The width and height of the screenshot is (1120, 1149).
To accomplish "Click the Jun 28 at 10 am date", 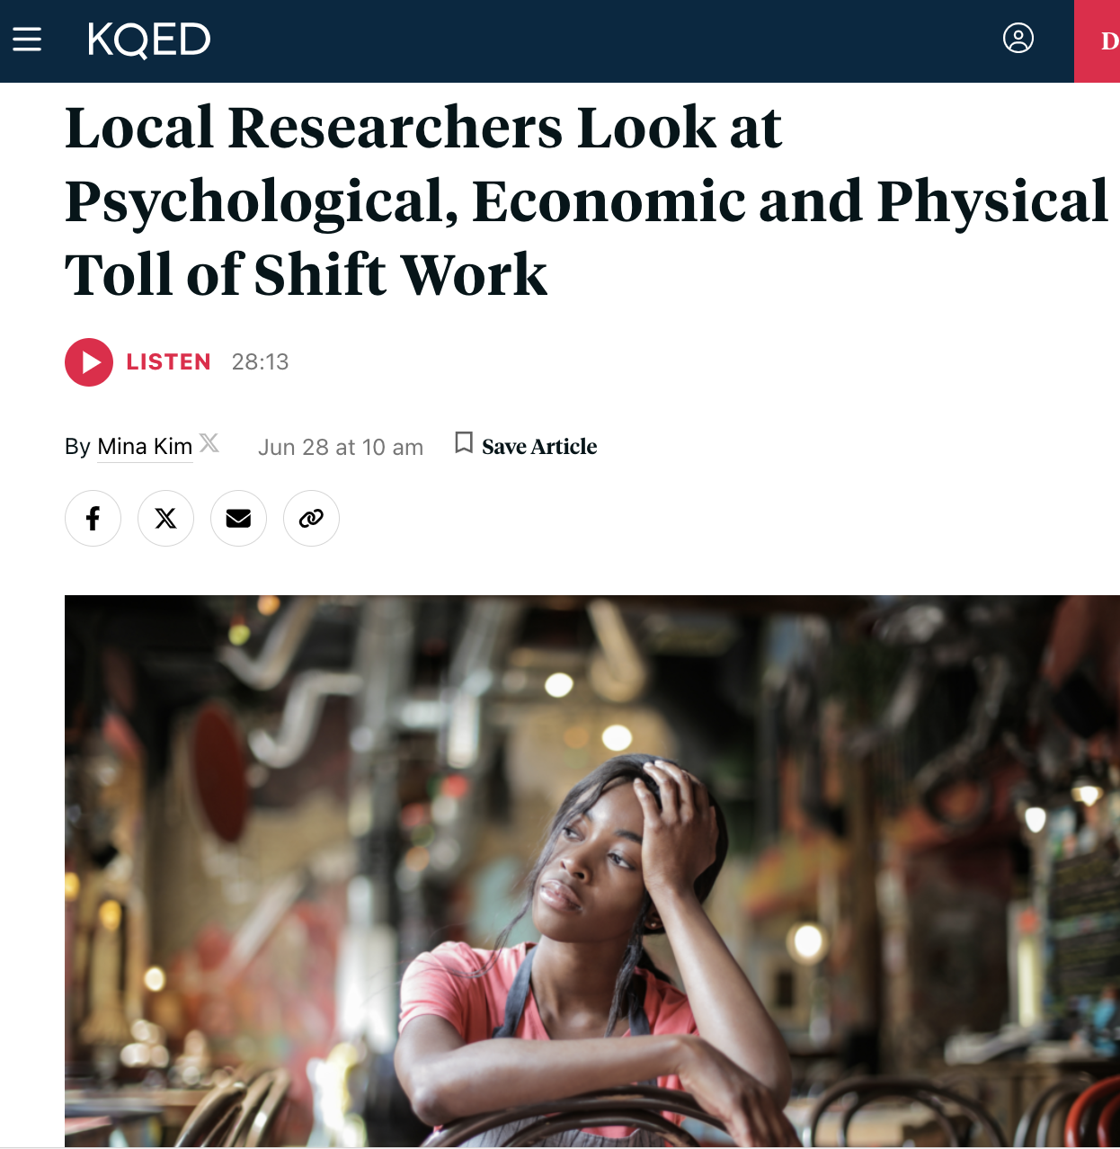I will [341, 448].
